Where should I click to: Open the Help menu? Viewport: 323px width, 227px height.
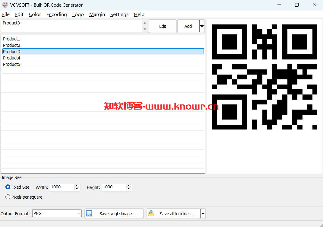[x=139, y=14]
